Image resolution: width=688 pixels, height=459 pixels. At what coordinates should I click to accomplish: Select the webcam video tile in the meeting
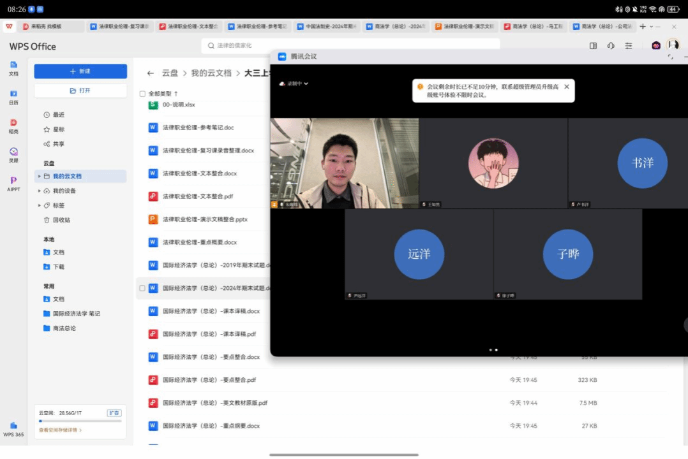[345, 163]
